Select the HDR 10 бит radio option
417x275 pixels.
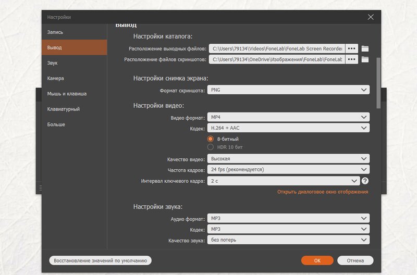[211, 147]
